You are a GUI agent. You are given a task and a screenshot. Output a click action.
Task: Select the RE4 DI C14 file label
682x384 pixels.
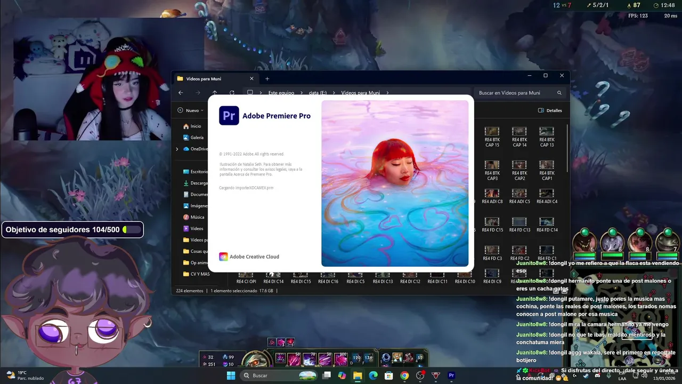tap(273, 282)
